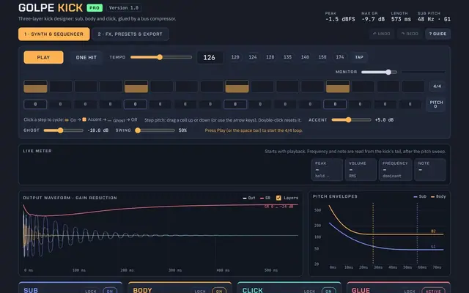Switch to FX, Presets & Export tab

tap(130, 34)
